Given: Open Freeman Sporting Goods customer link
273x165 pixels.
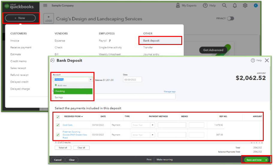Looking at the screenshot, I should (x=75, y=135).
